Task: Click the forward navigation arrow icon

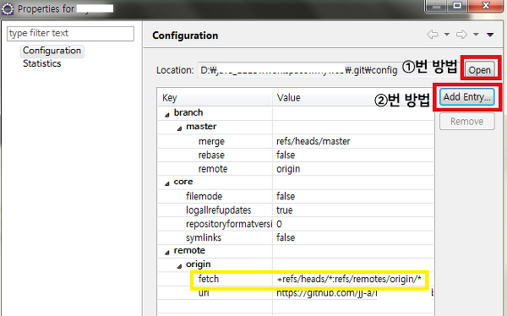Action: (461, 35)
